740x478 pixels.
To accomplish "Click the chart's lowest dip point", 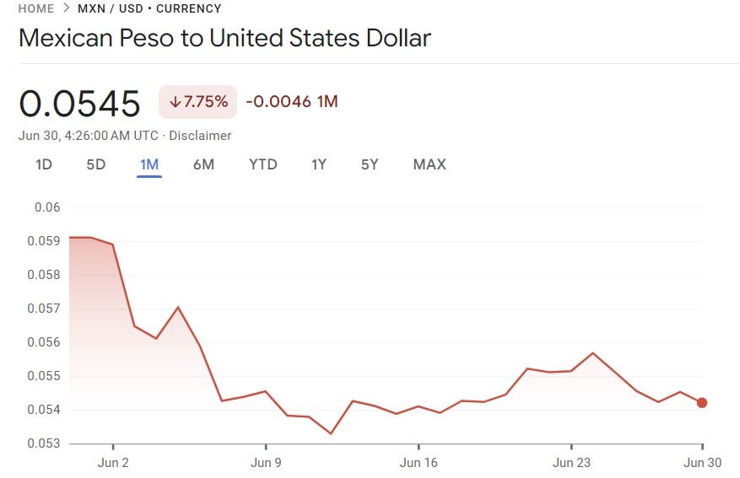I will tap(331, 433).
